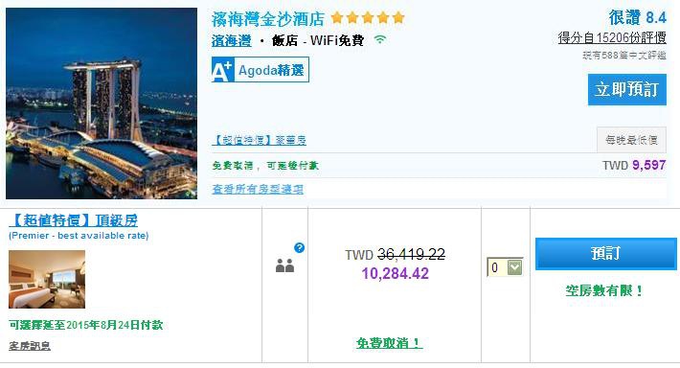Click the 很讚 8.4 review score
The width and height of the screenshot is (680, 368).
tap(637, 18)
